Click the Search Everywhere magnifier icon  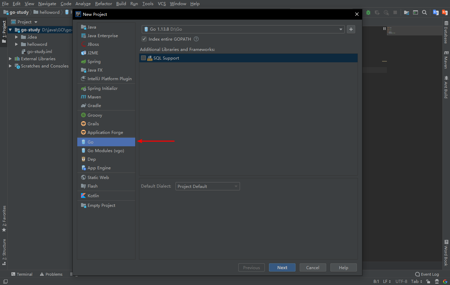424,12
